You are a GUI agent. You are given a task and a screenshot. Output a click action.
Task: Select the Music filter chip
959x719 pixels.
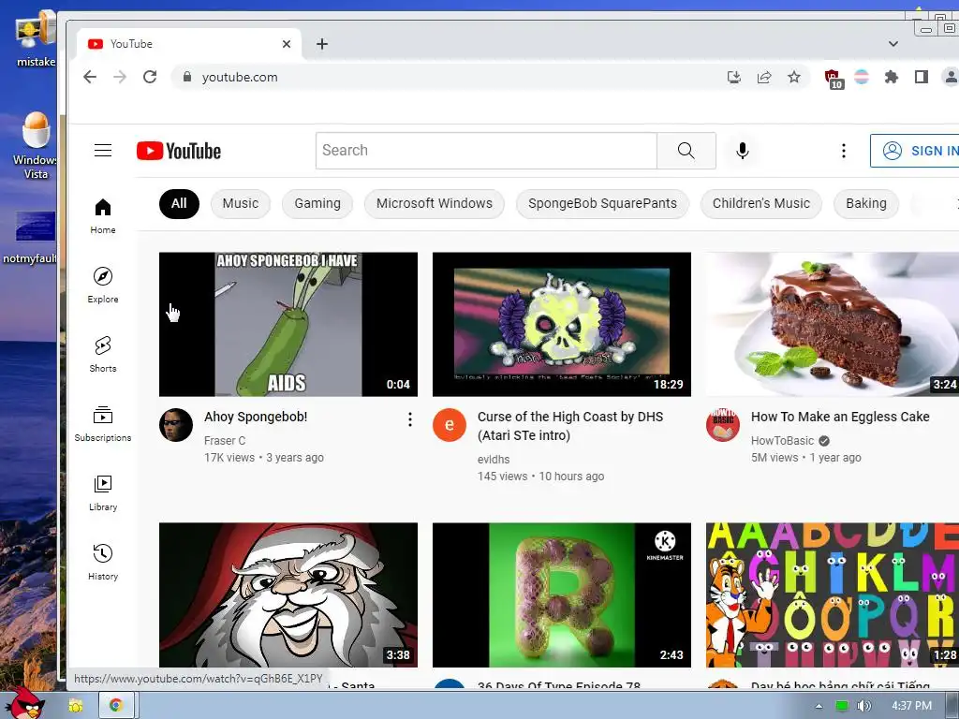point(241,203)
